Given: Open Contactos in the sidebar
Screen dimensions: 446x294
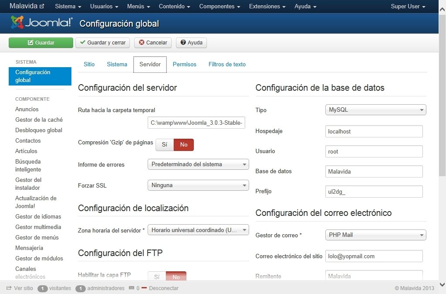Looking at the screenshot, I should pyautogui.click(x=28, y=140).
